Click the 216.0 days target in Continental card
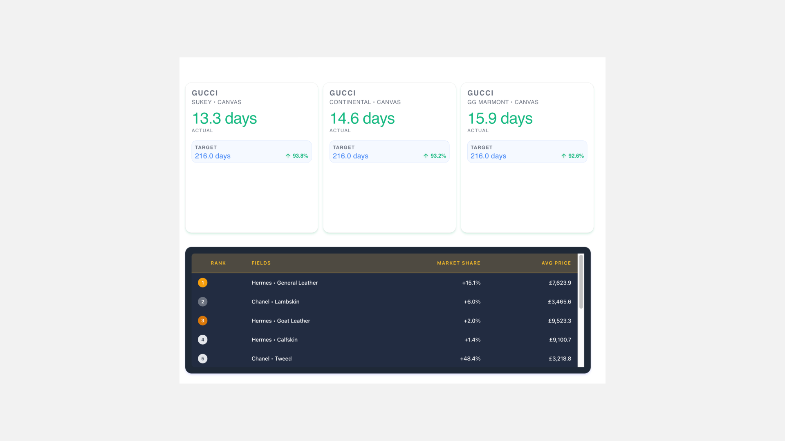The height and width of the screenshot is (441, 785). 350,156
